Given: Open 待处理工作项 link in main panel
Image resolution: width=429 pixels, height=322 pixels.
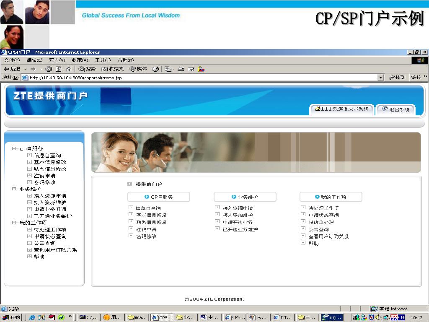Looking at the screenshot, I should click(324, 208).
